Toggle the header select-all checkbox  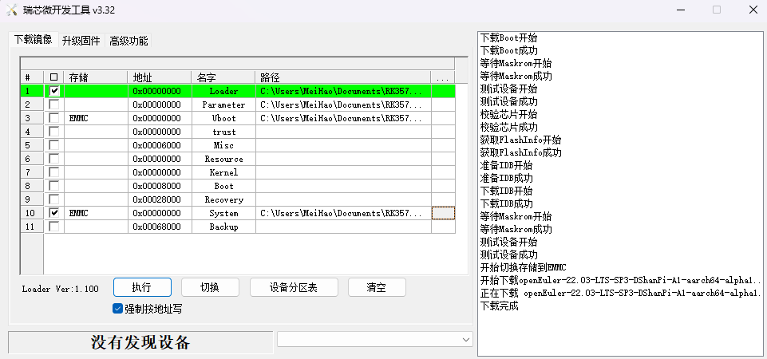53,77
